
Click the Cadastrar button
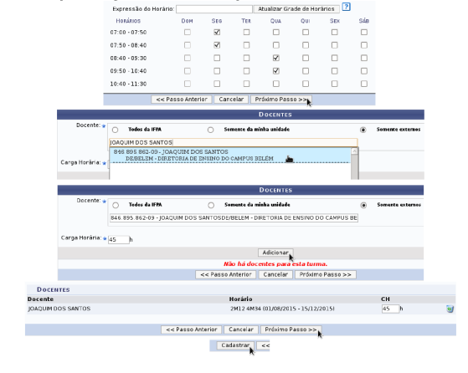tap(235, 345)
